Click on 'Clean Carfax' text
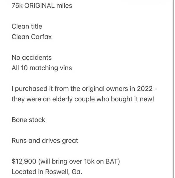The height and width of the screenshot is (178, 175). click(x=32, y=37)
